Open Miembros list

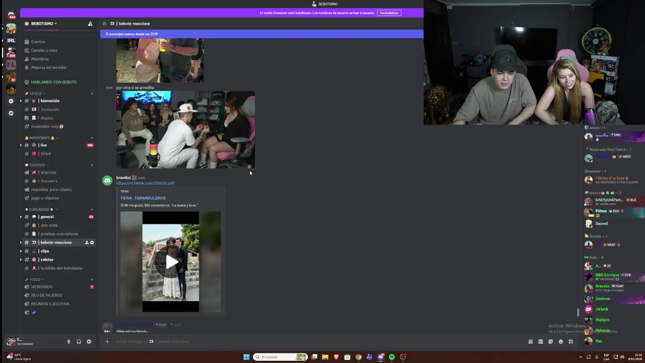(40, 59)
